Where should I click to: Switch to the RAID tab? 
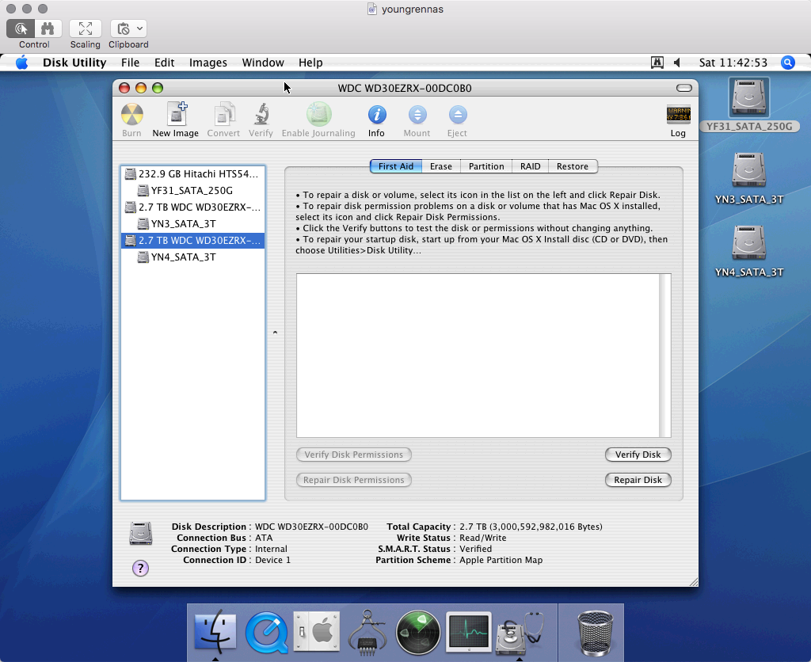530,166
